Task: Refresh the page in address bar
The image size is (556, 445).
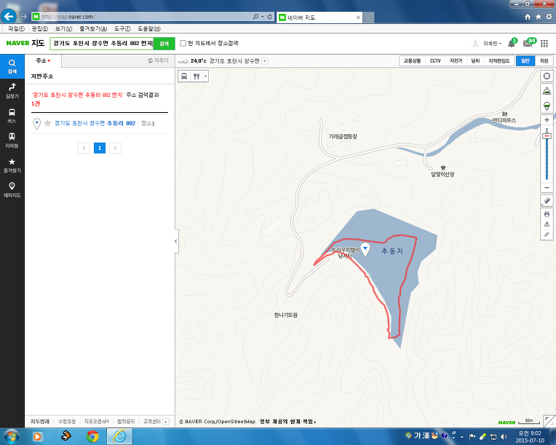Action: tap(270, 17)
